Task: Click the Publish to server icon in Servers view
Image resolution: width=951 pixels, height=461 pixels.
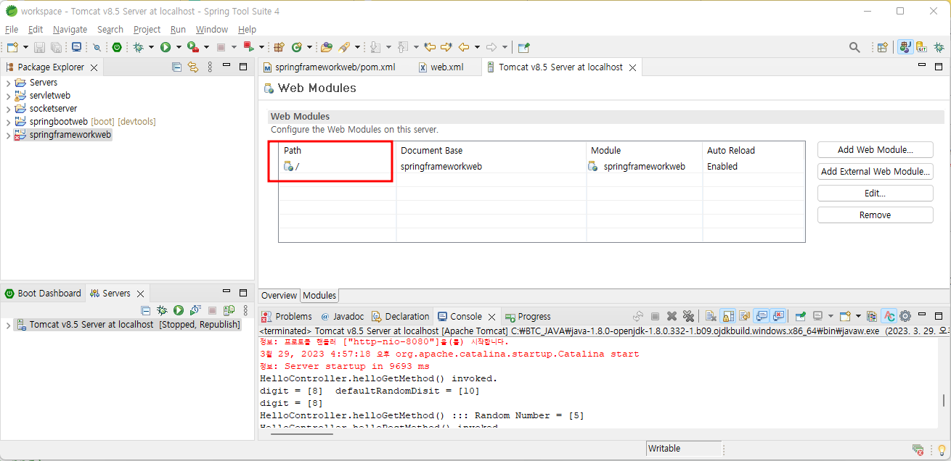Action: pos(229,310)
